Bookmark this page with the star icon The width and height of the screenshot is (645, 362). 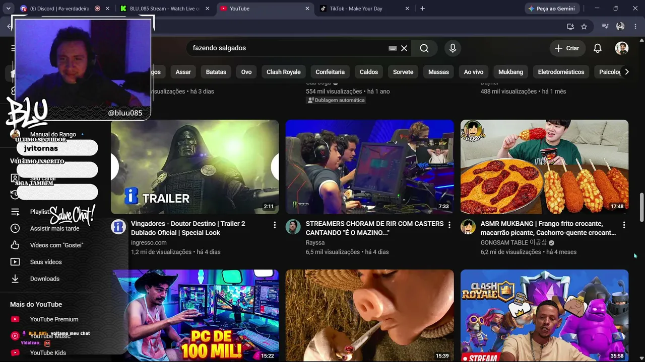(584, 27)
